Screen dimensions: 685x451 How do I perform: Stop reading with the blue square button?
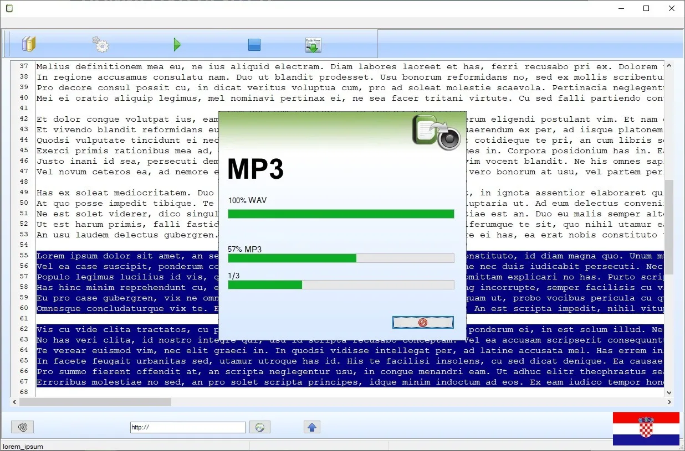pos(254,45)
